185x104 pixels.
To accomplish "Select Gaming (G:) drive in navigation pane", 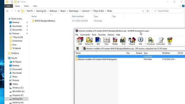I will [17, 99].
